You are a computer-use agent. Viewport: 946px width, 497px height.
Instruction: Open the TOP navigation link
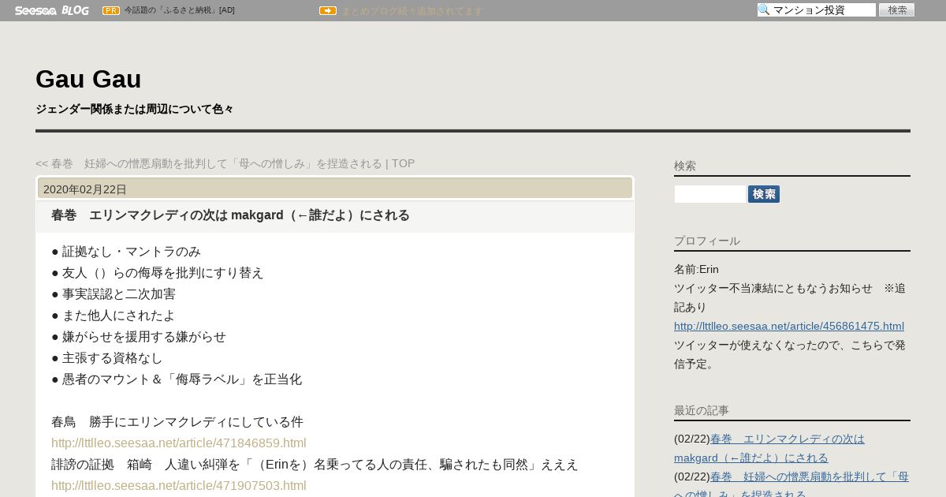pyautogui.click(x=403, y=163)
